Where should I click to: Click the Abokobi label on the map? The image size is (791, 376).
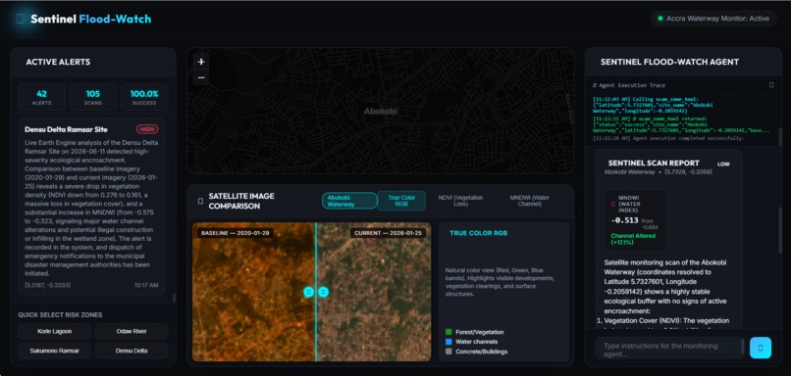(381, 111)
